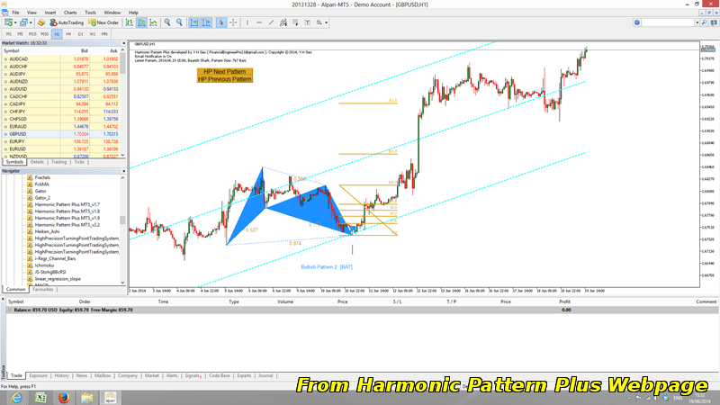Switch to Trading tab in Market Watch
The image size is (720, 405).
[58, 162]
